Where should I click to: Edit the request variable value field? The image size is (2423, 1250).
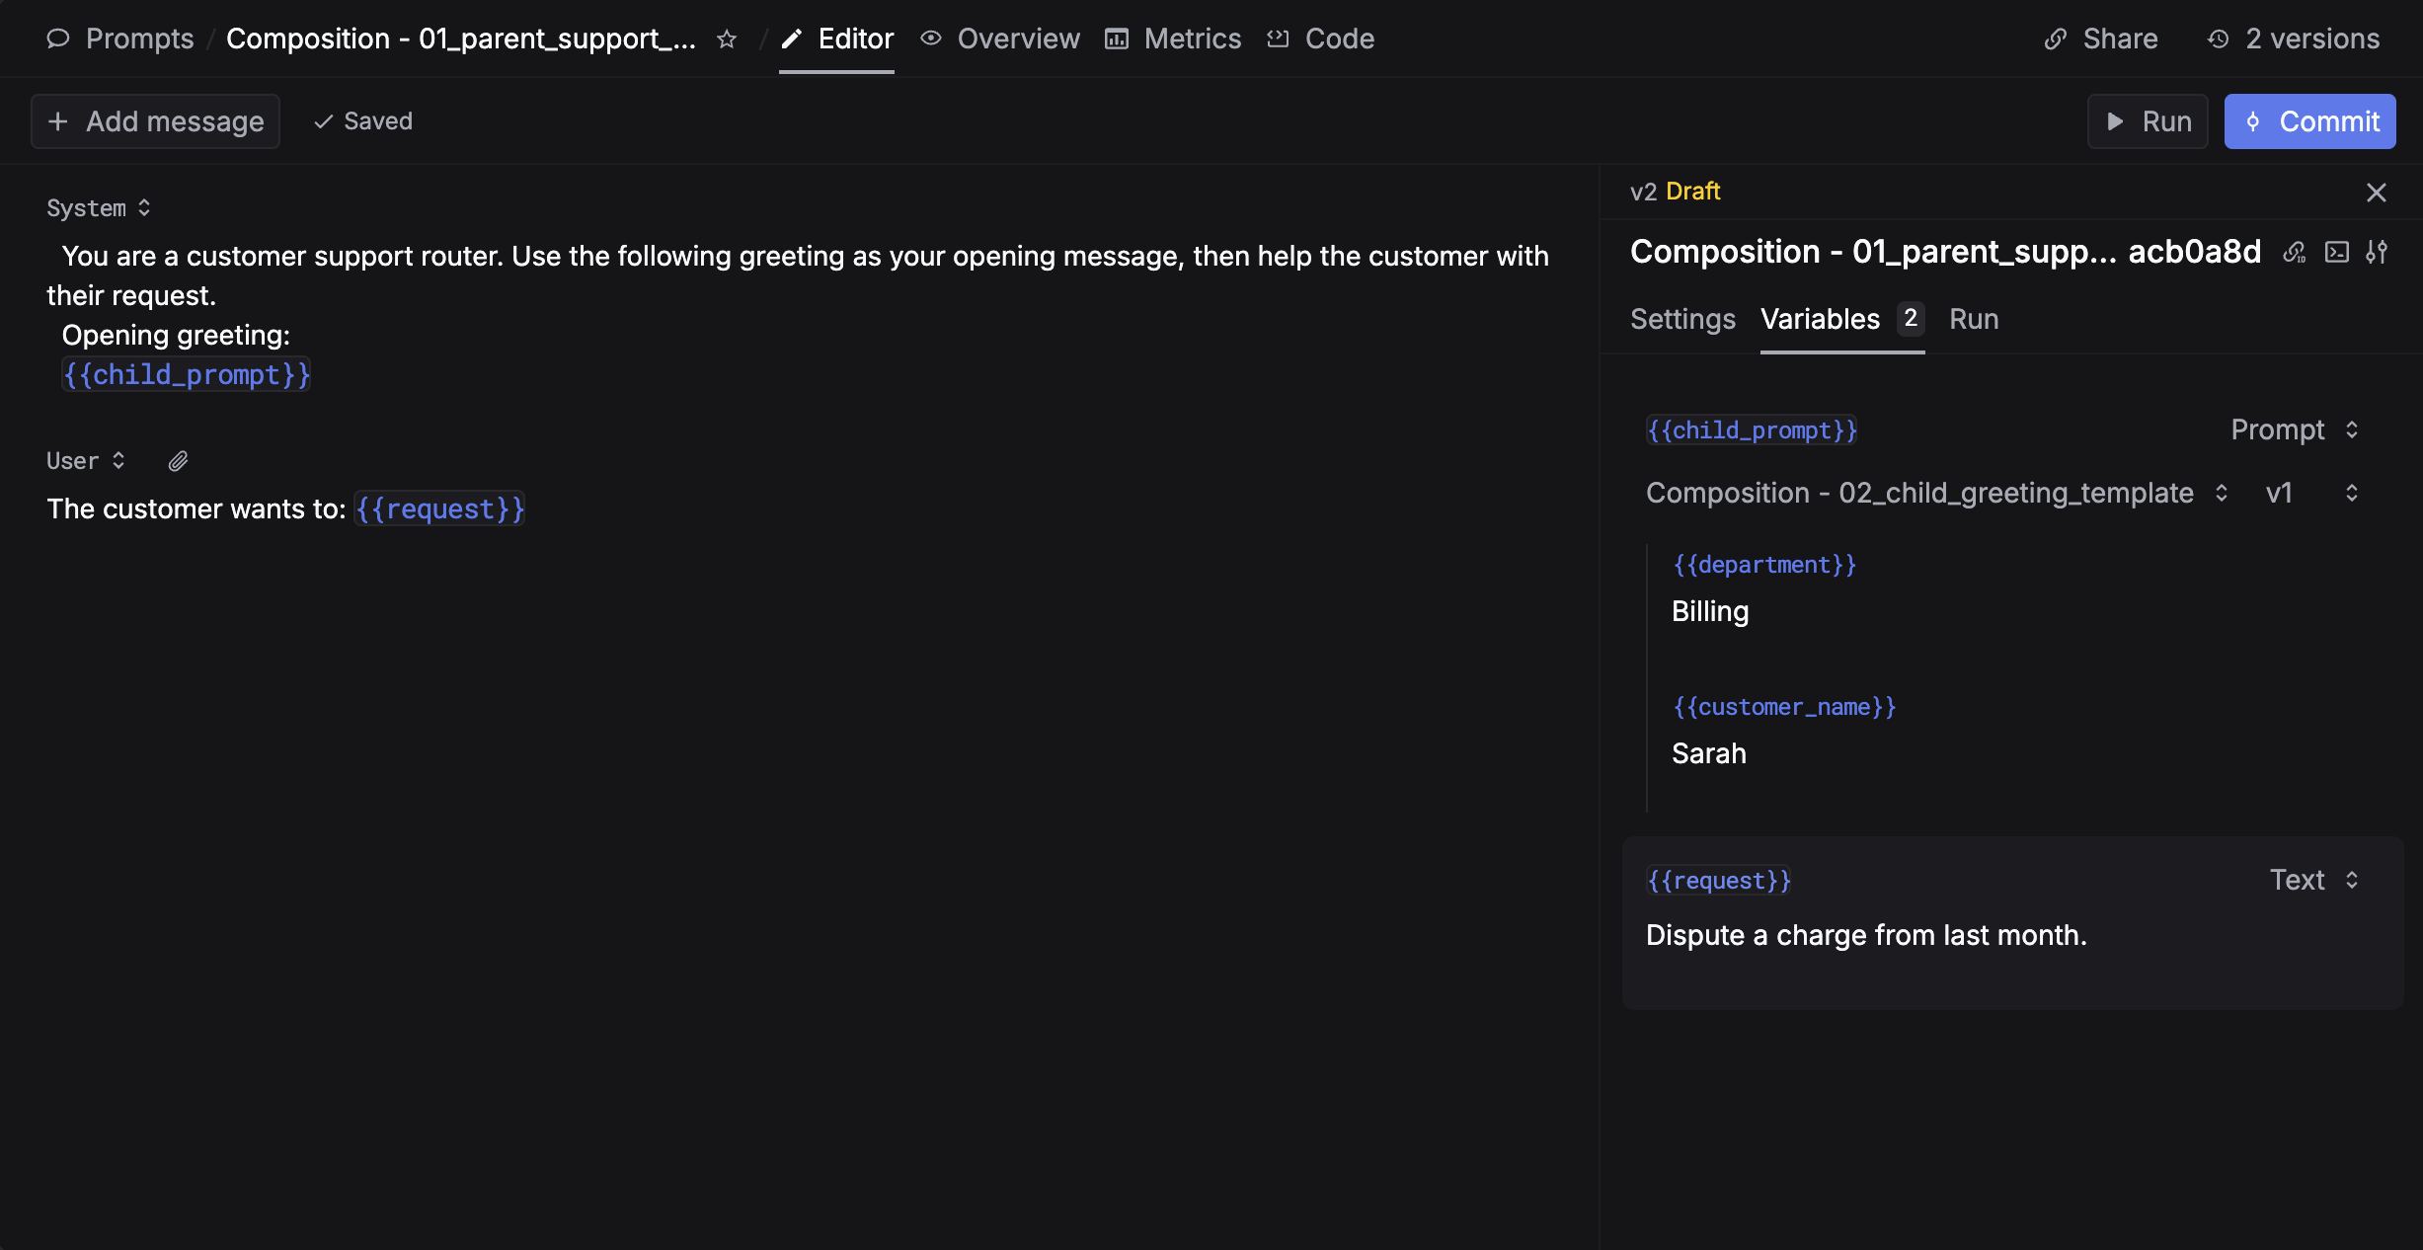coord(1866,935)
